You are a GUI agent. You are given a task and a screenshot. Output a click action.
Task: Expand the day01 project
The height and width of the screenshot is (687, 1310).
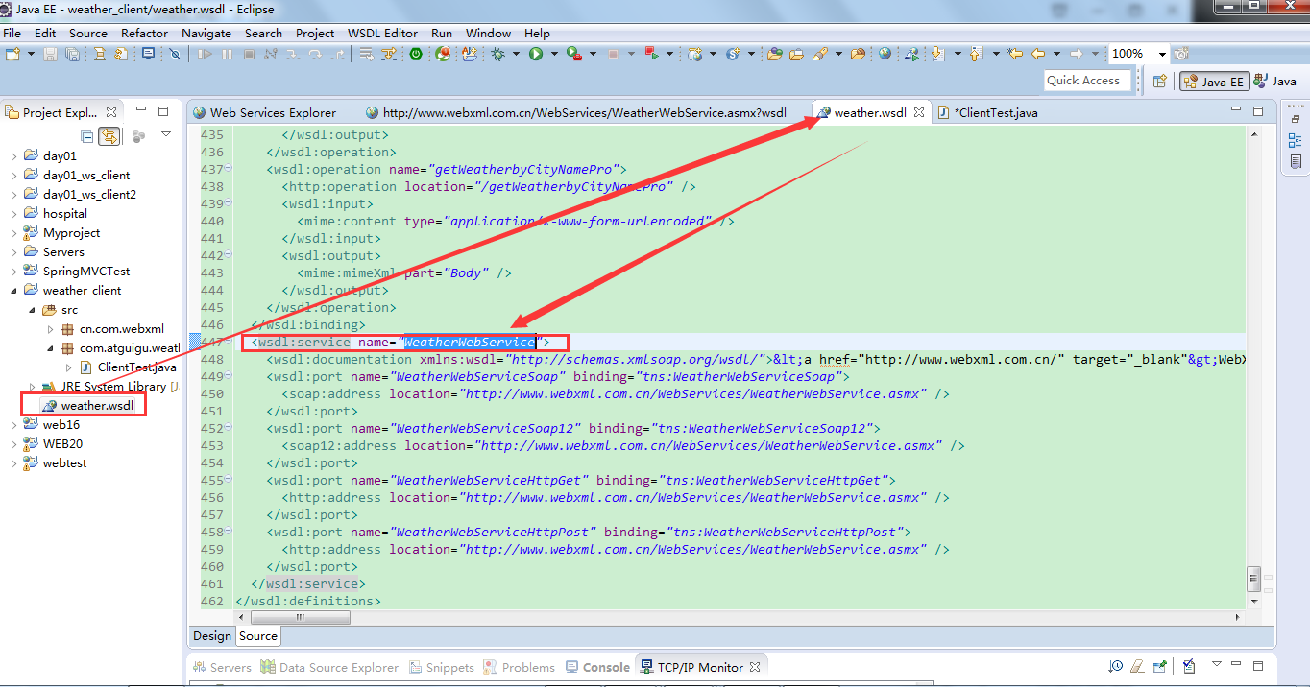tap(13, 155)
